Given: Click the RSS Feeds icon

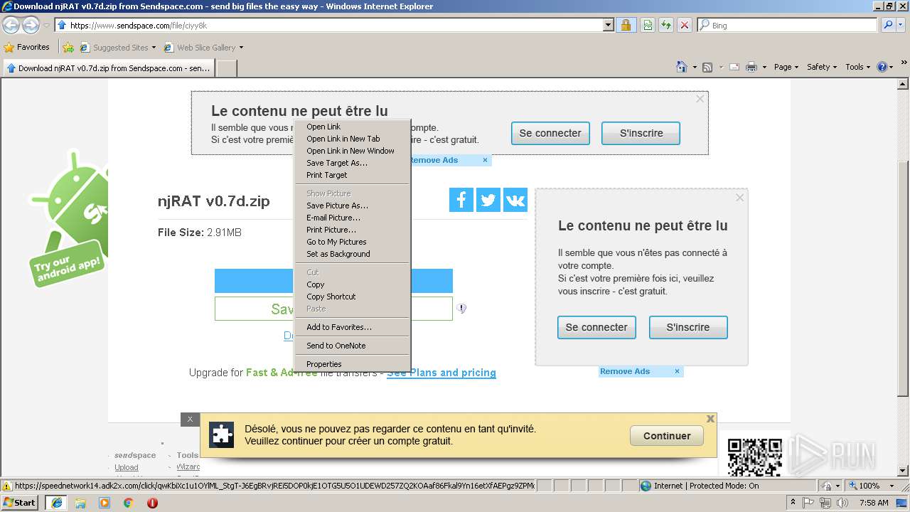Looking at the screenshot, I should [707, 67].
